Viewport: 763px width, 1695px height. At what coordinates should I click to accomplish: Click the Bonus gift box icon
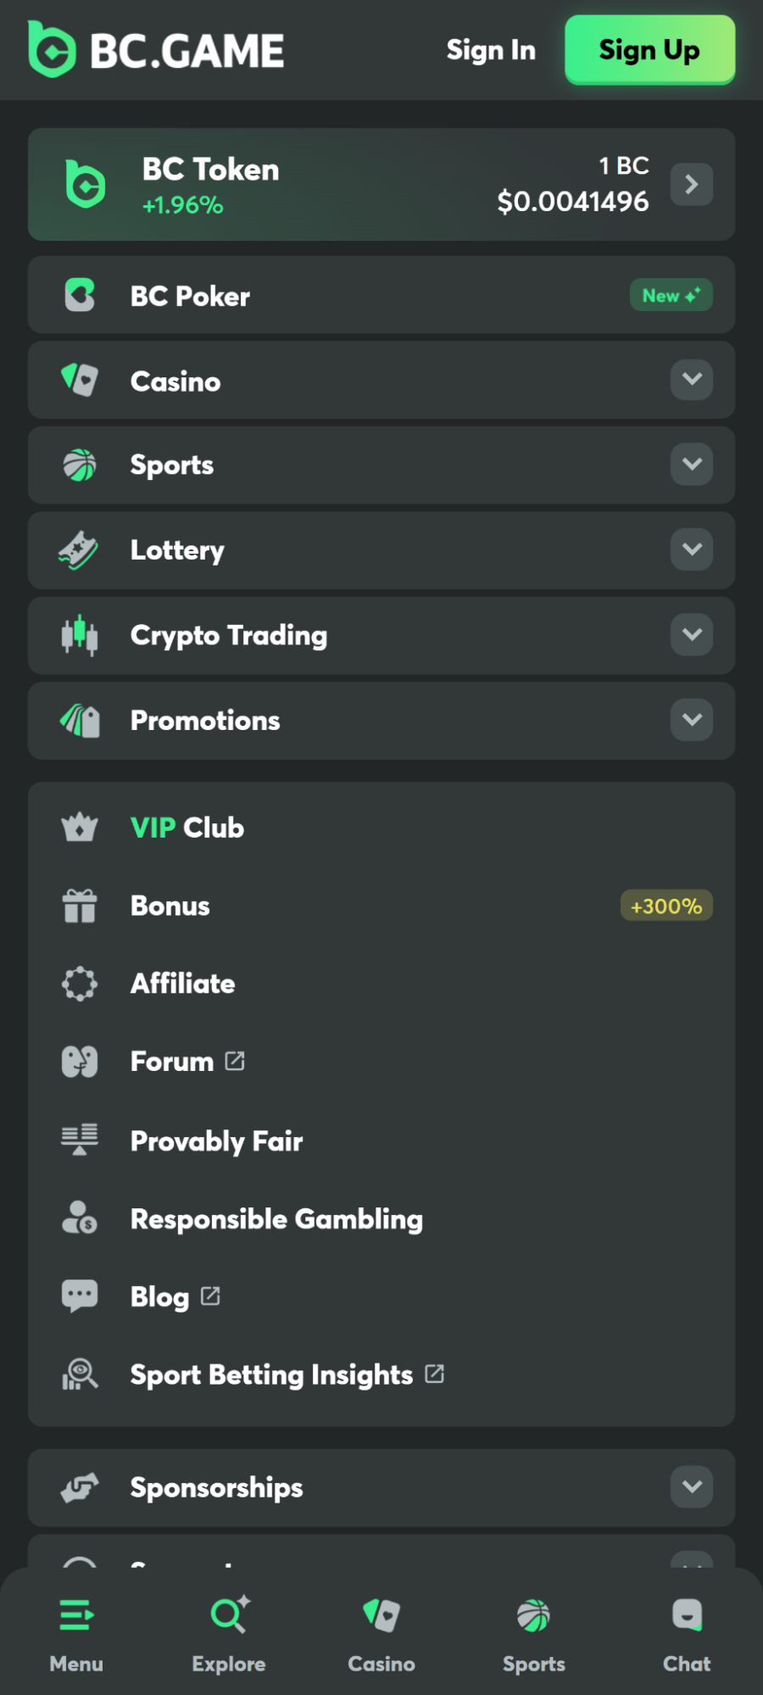point(80,906)
